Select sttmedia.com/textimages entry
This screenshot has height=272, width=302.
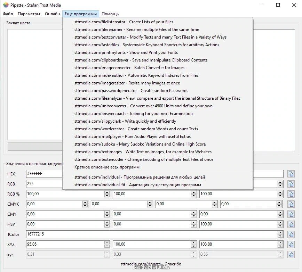point(158,152)
